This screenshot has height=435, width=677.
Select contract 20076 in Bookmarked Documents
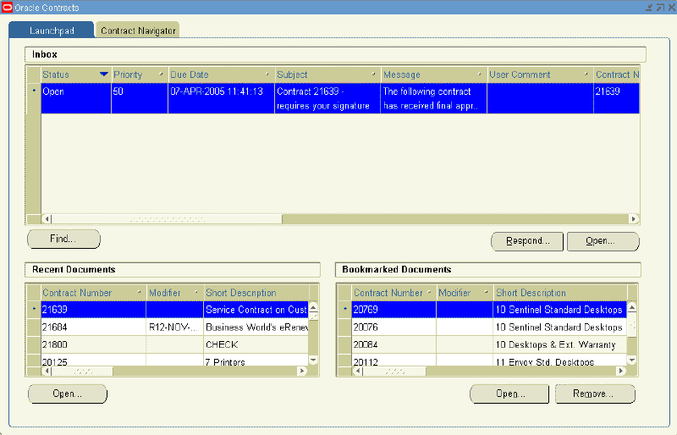[x=394, y=327]
